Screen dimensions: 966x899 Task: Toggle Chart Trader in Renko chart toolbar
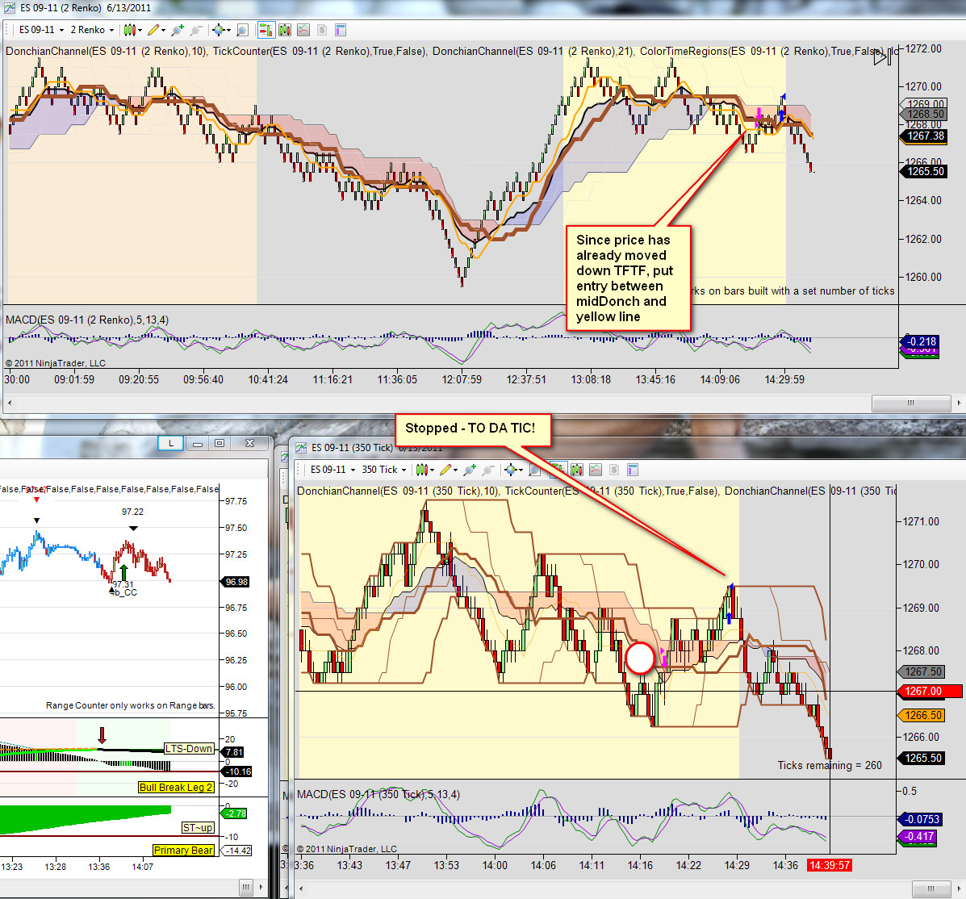click(x=266, y=30)
